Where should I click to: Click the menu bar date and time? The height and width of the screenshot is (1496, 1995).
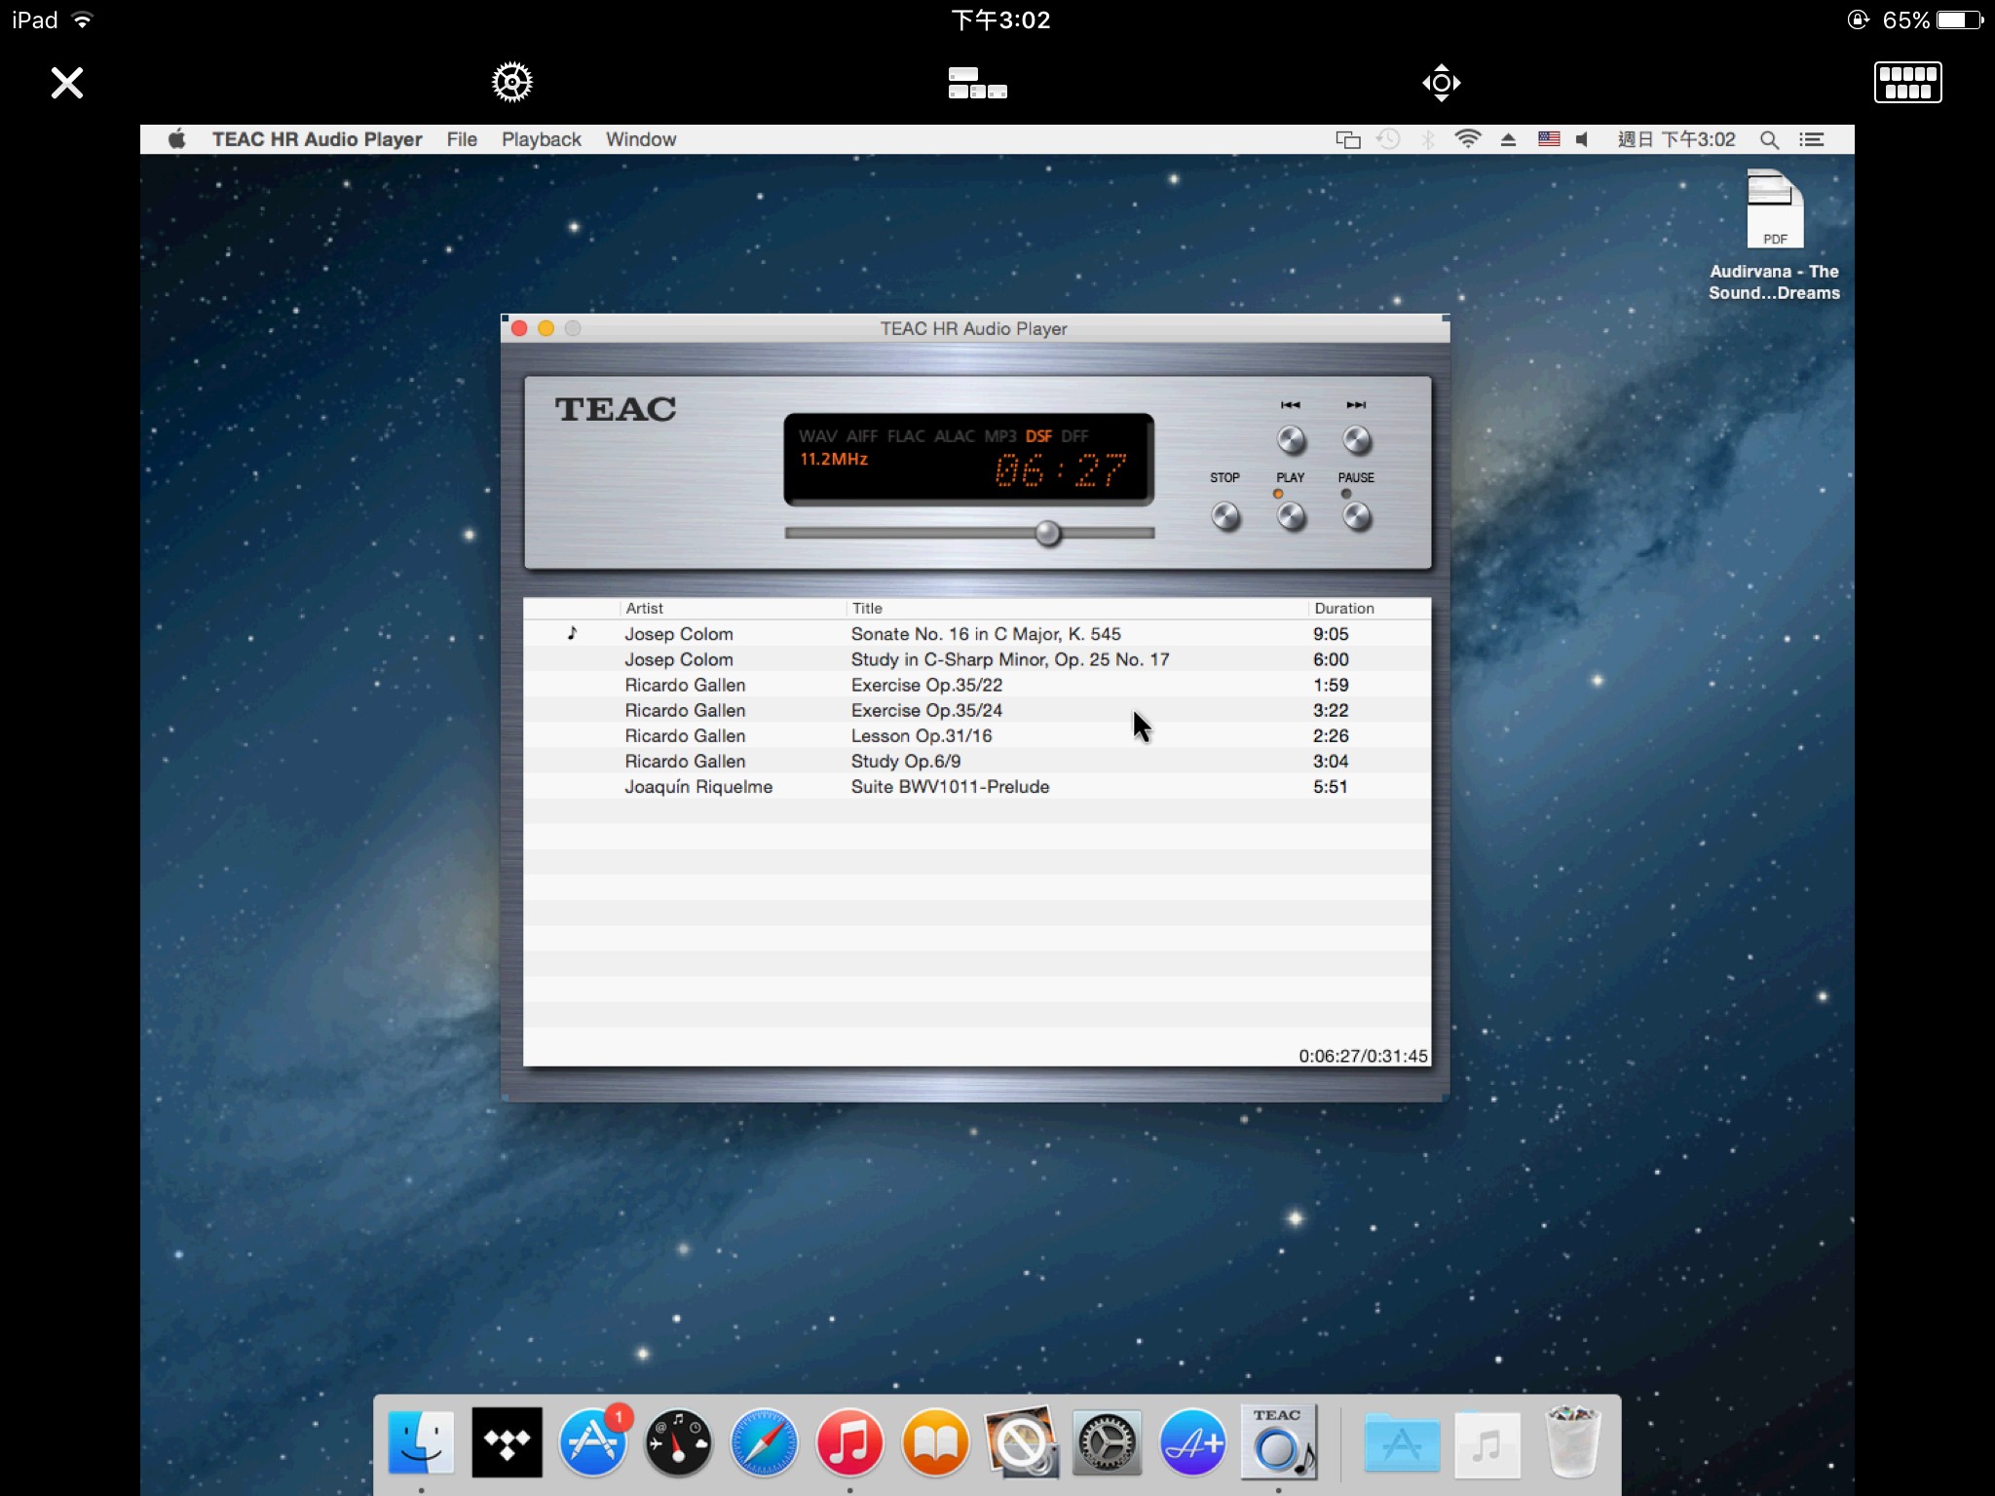1676,139
